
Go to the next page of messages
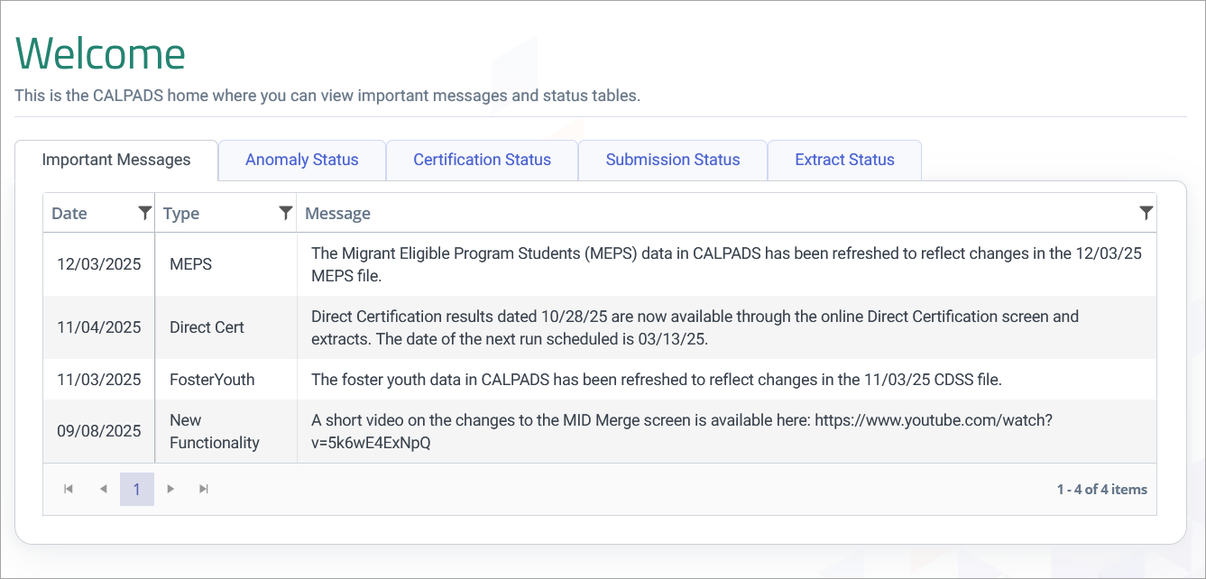point(170,488)
